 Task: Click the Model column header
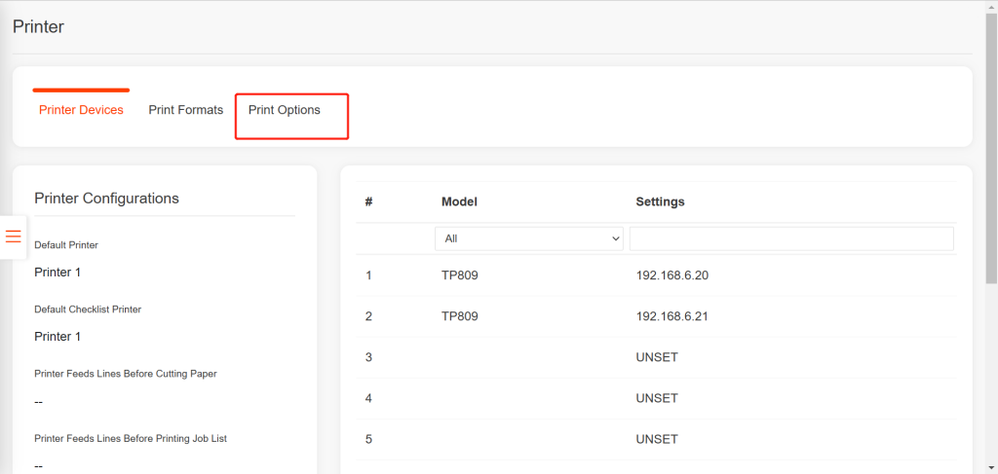coord(459,201)
